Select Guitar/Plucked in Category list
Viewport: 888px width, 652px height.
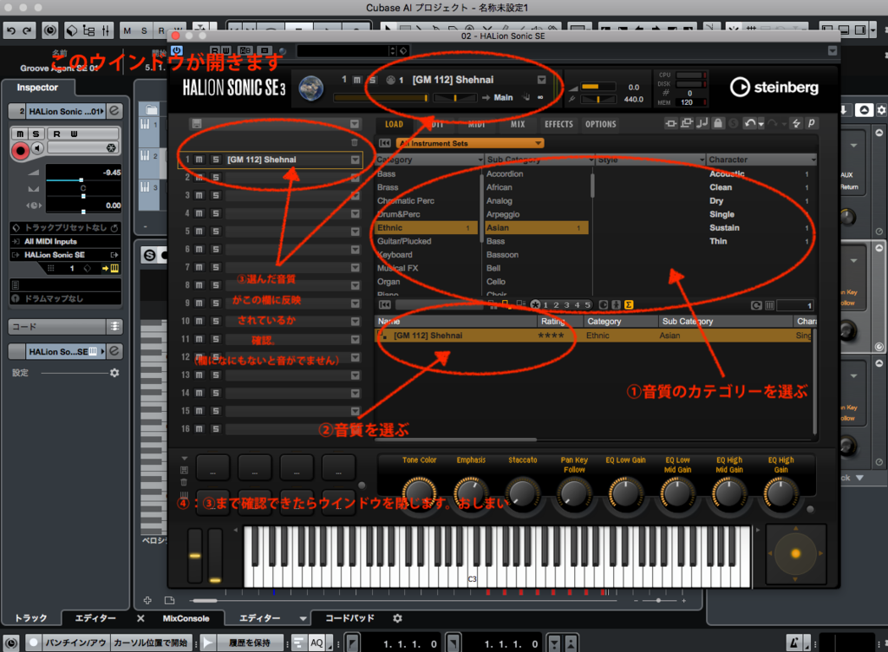pos(404,241)
